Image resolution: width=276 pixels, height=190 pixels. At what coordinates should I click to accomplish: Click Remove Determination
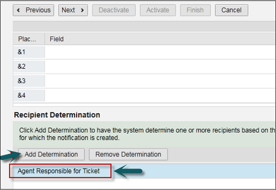pos(128,155)
